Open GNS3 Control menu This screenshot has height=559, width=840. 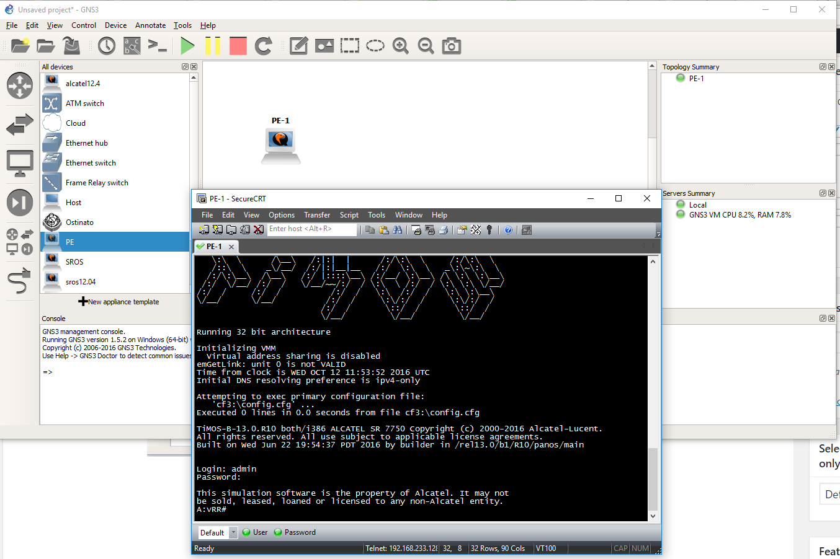84,25
